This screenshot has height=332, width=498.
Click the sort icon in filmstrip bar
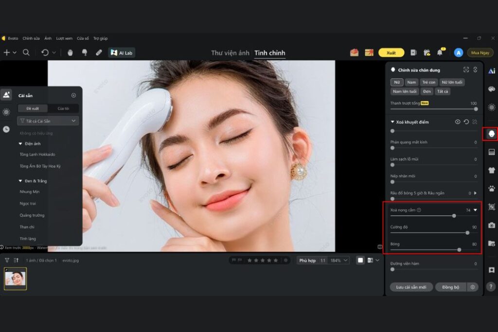coord(16,260)
